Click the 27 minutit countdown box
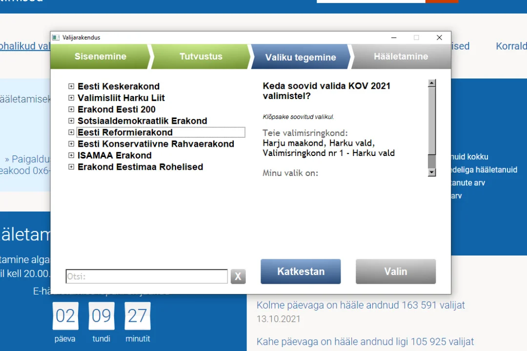This screenshot has height=351, width=527. click(138, 316)
